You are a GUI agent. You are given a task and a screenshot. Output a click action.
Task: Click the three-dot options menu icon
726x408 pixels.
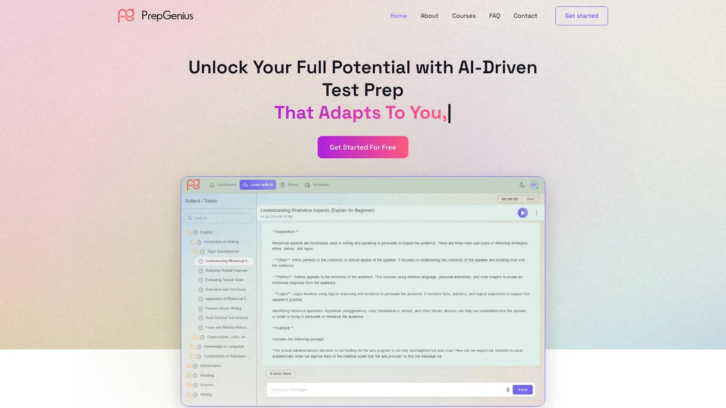point(537,213)
